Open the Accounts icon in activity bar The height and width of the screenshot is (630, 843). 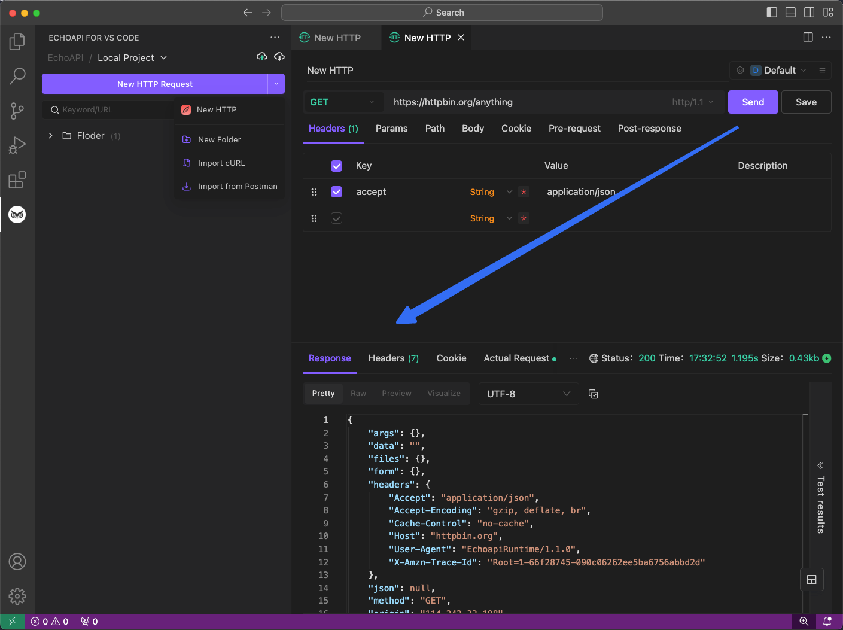tap(17, 562)
